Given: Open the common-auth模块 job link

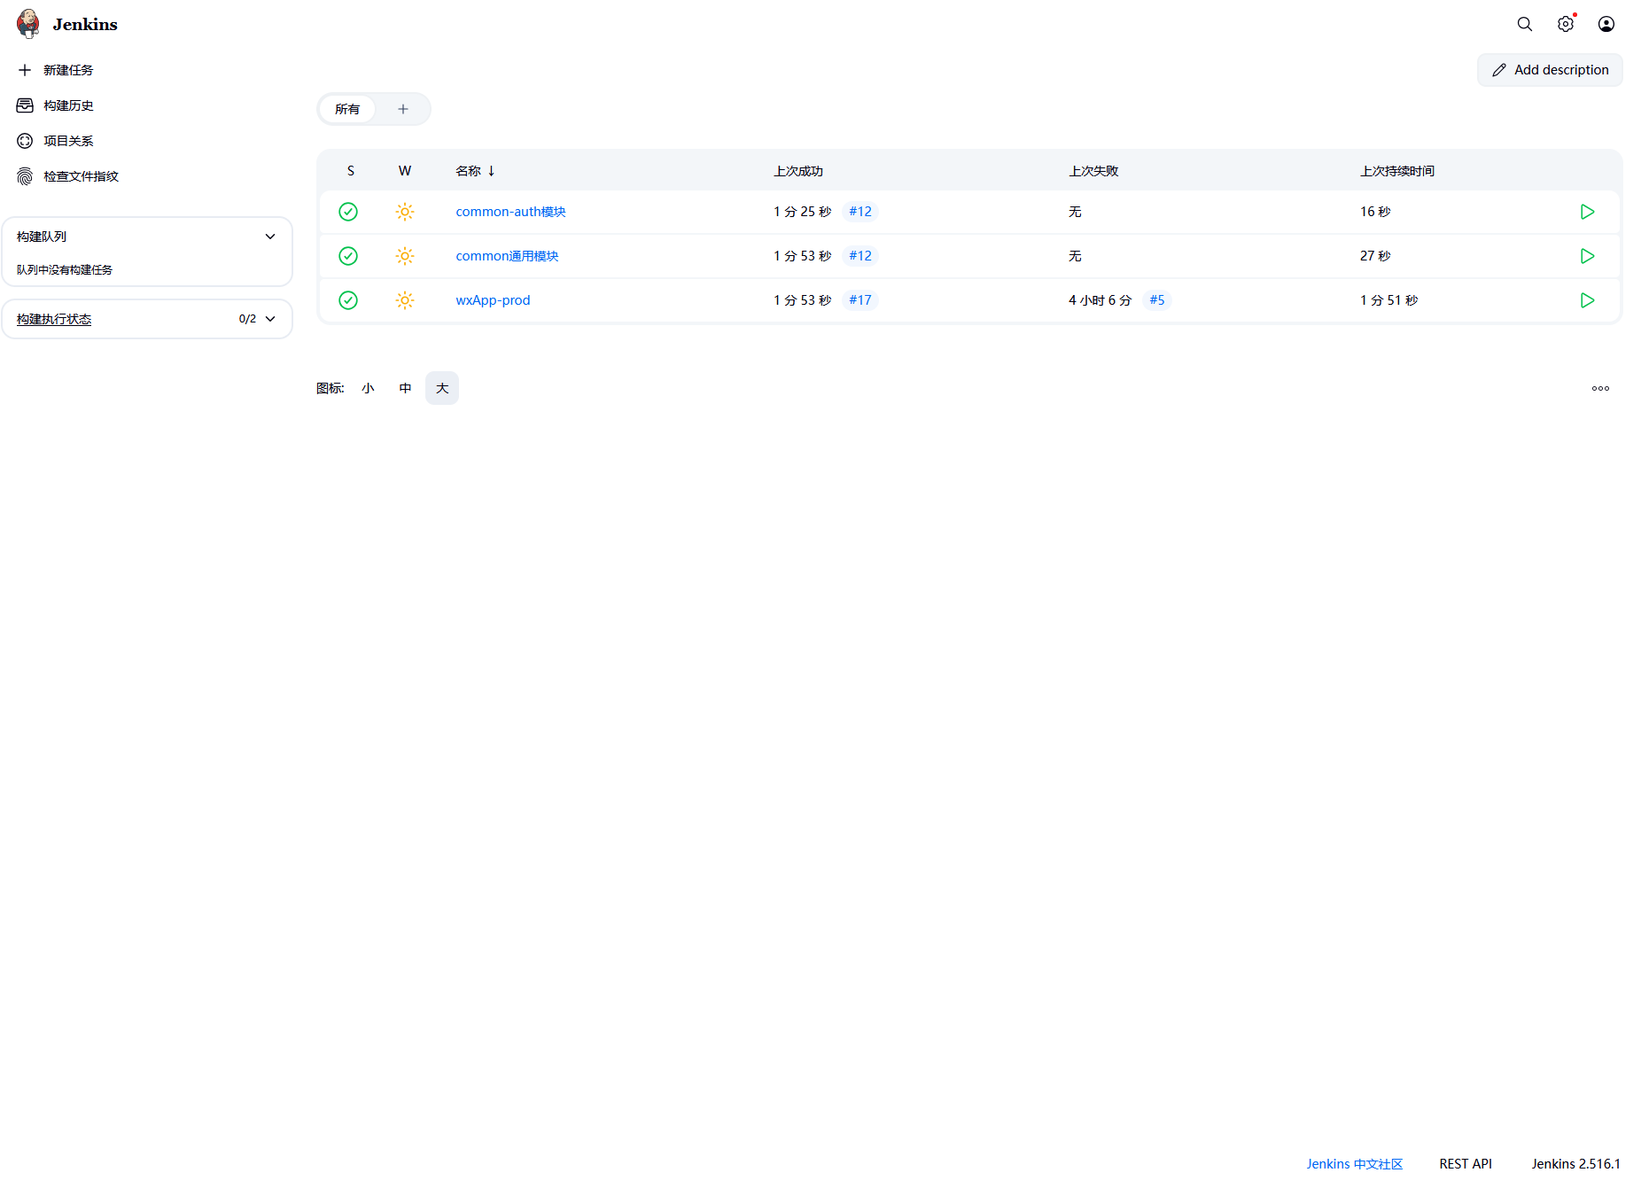Looking at the screenshot, I should [510, 212].
